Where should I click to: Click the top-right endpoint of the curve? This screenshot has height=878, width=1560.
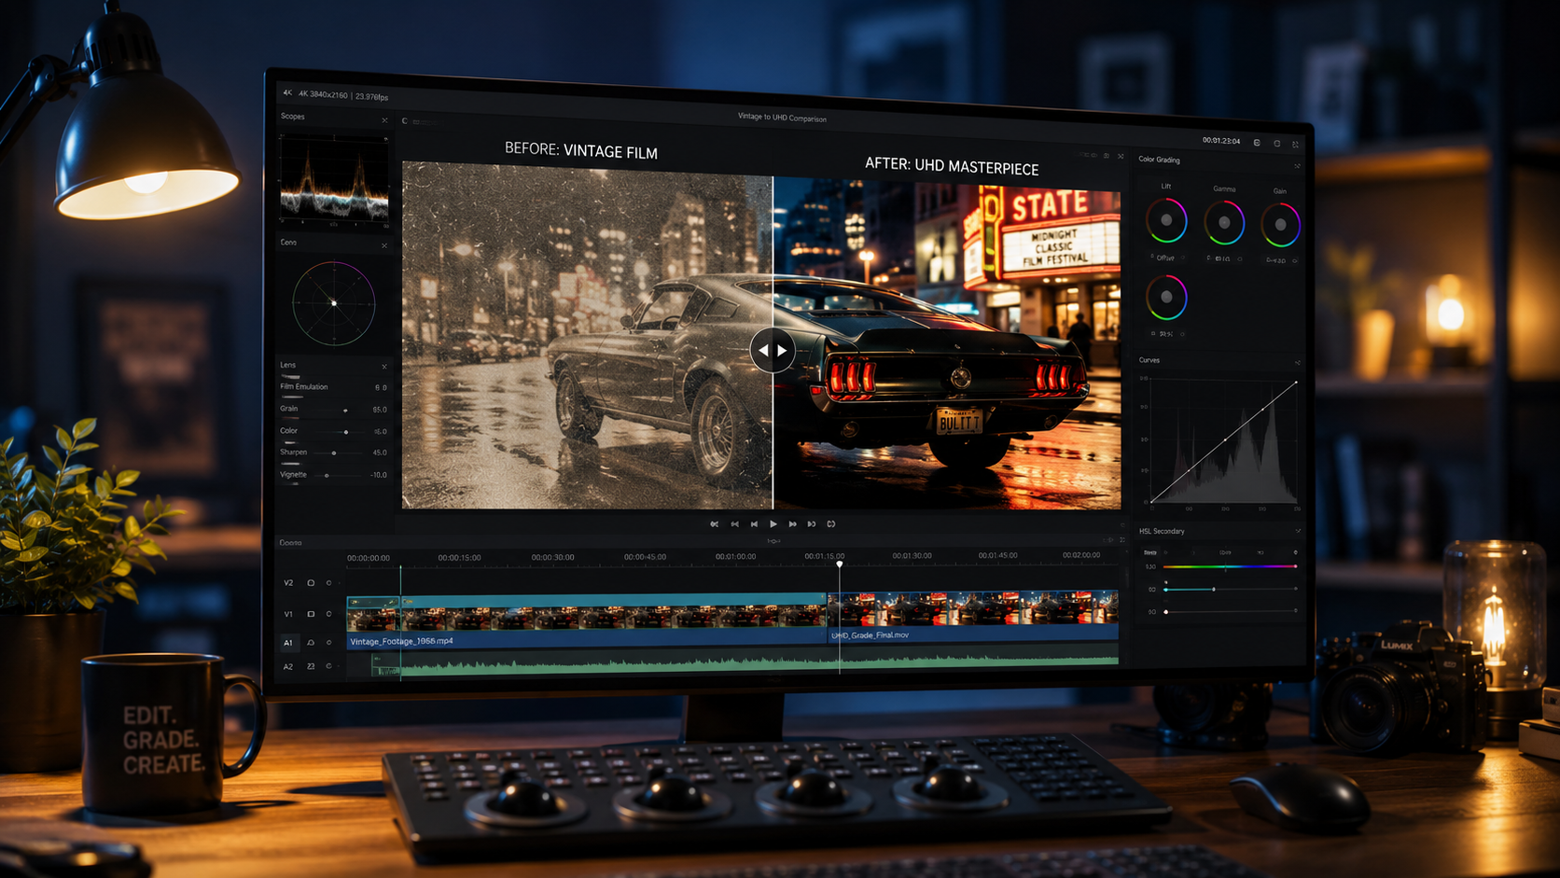pyautogui.click(x=1295, y=382)
